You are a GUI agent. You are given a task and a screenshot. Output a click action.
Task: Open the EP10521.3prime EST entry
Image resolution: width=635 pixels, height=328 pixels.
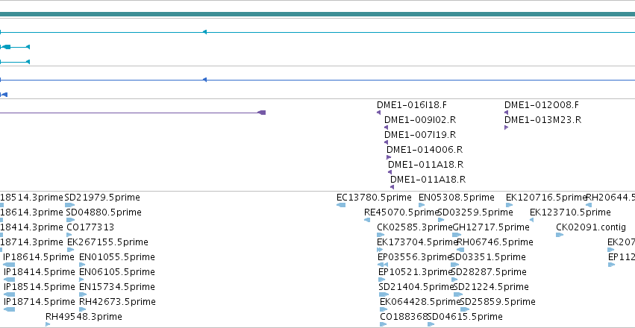416,272
